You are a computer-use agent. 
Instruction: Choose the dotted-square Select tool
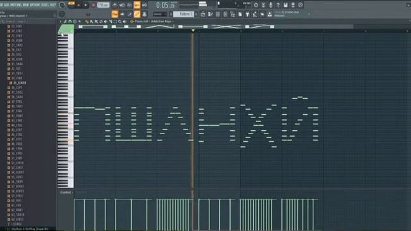click(115, 21)
